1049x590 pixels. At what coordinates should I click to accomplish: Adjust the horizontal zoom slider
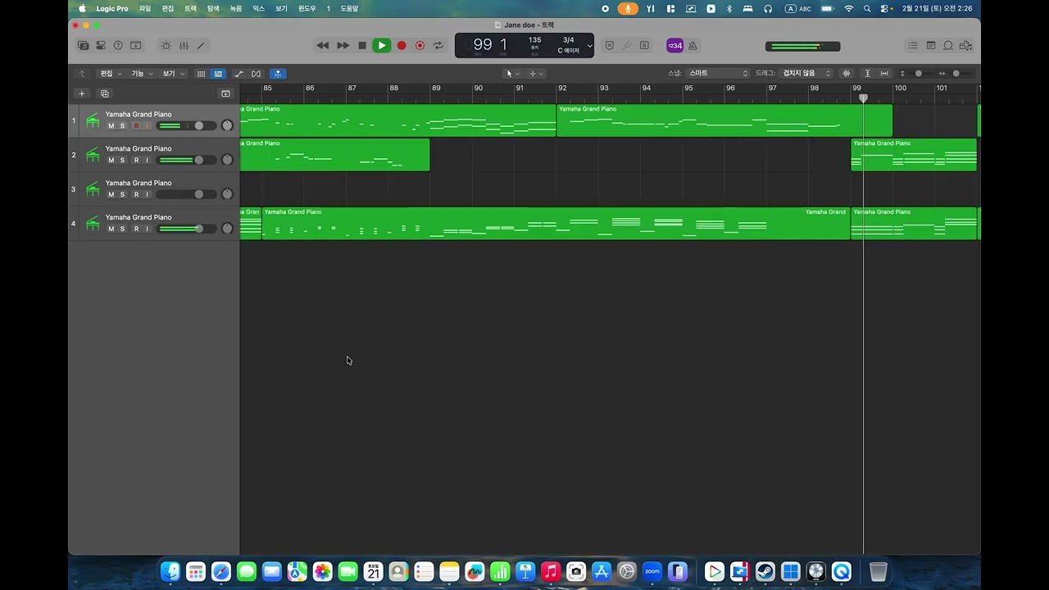click(x=956, y=74)
